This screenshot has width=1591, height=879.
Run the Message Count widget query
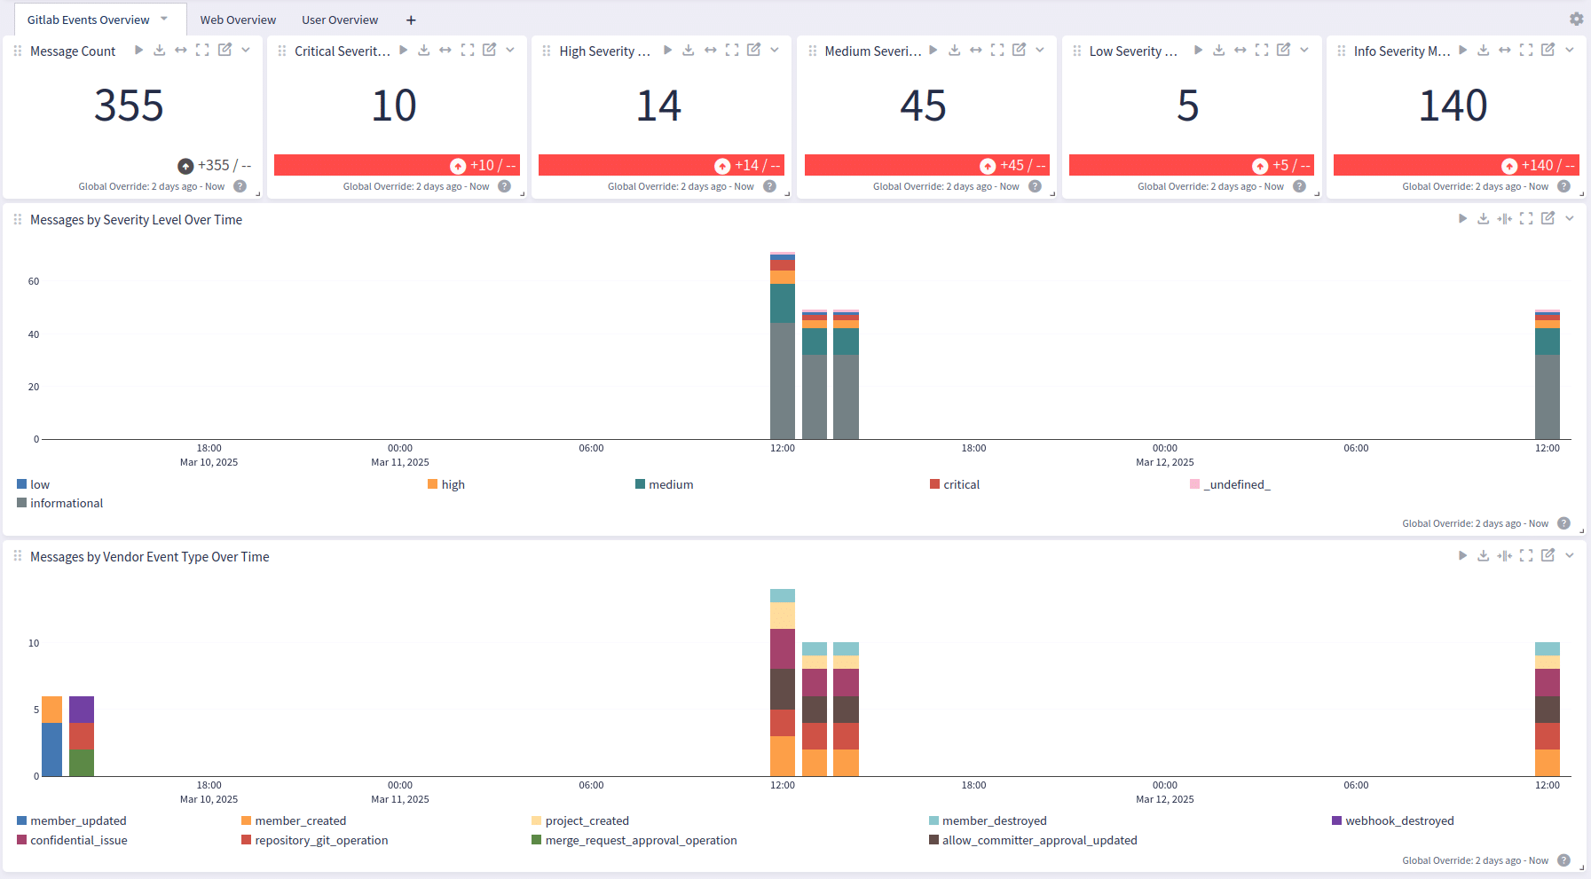(138, 51)
